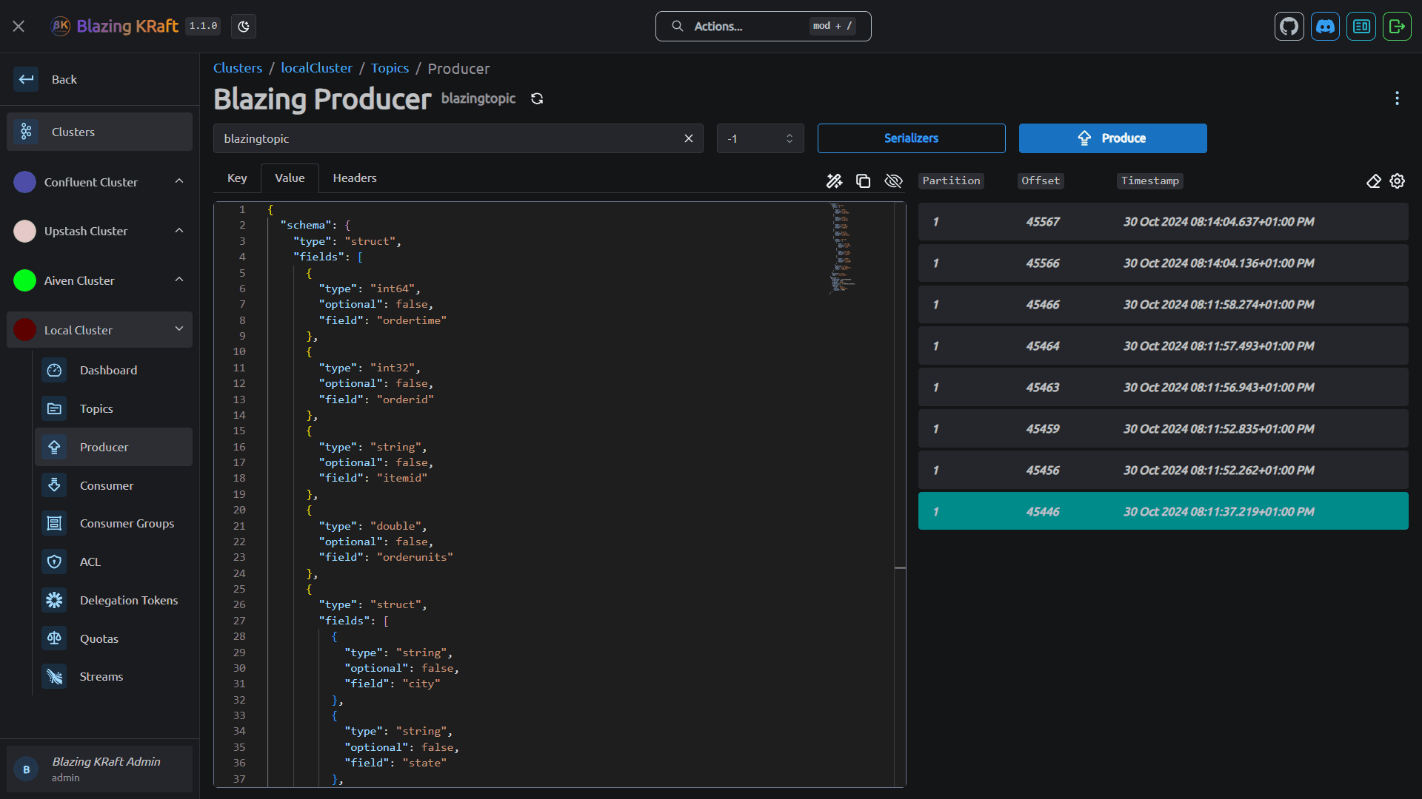
Task: Open the Streams page
Action: (x=113, y=676)
